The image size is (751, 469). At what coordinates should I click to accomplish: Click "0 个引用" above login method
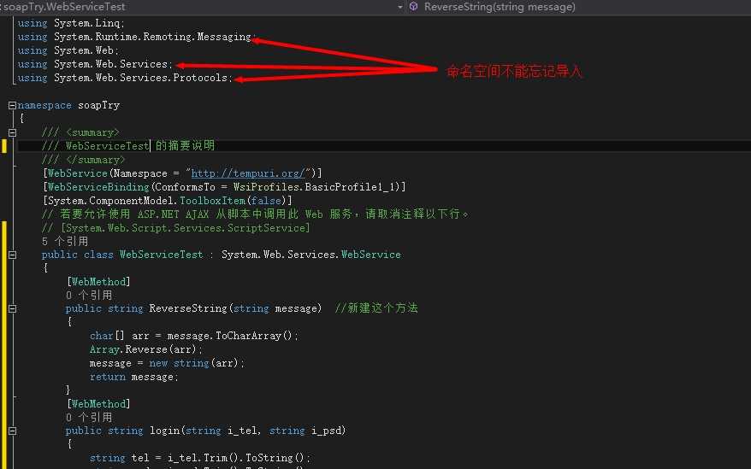(89, 418)
